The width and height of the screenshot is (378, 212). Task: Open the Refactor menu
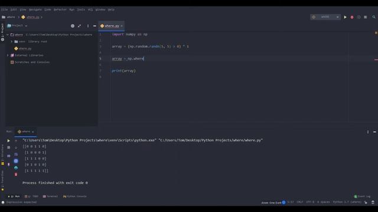pyautogui.click(x=60, y=9)
